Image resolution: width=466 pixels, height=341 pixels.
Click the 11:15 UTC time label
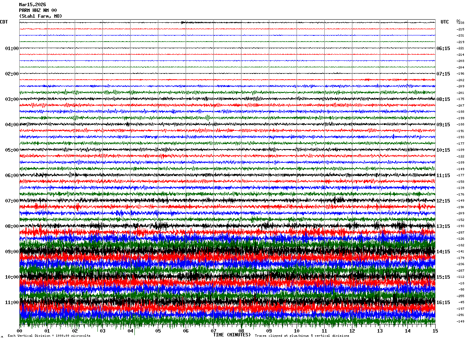[443, 176]
